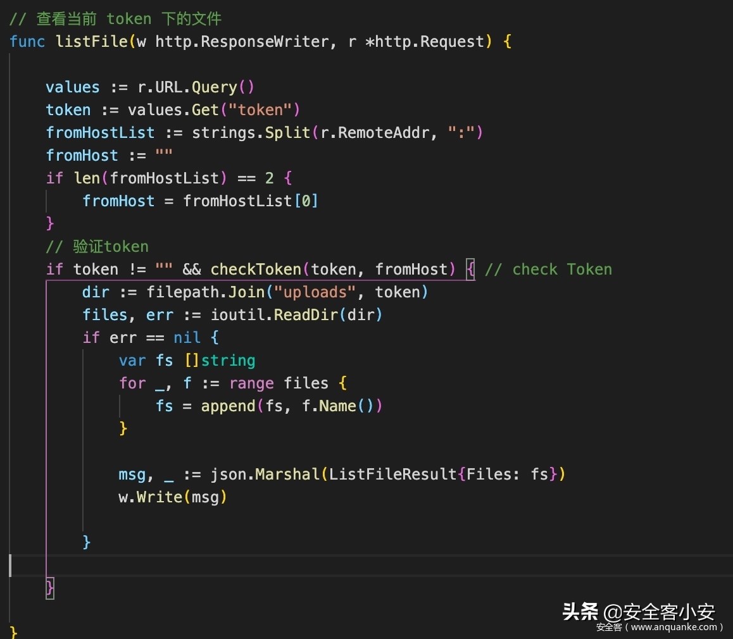
Task: Click 'ListFileResult{Files: fs}' struct literal
Action: coord(443,475)
